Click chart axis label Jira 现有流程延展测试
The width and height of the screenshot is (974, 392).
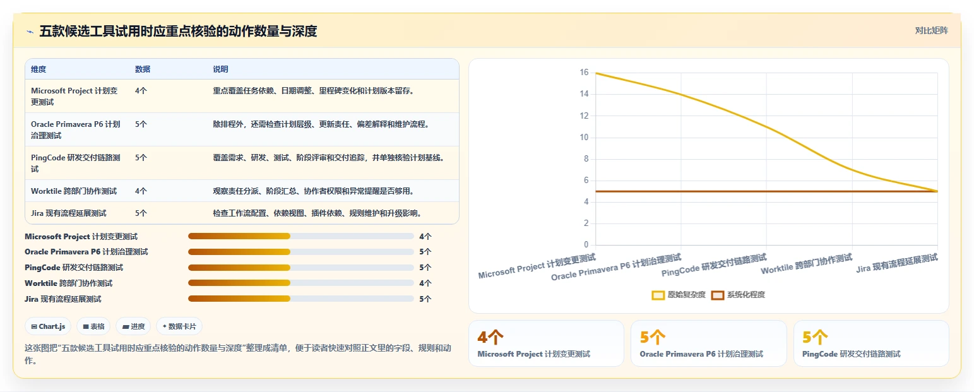(897, 263)
